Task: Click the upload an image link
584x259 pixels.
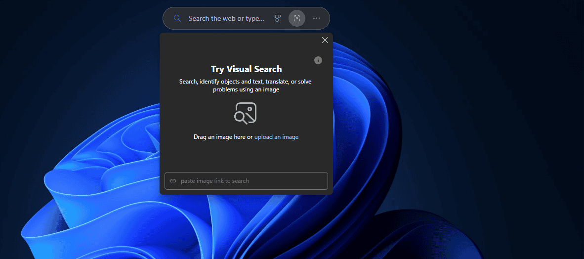Action: (276, 137)
